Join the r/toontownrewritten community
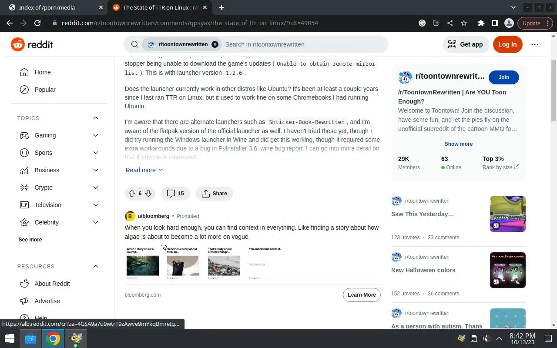This screenshot has width=557, height=348. point(504,77)
